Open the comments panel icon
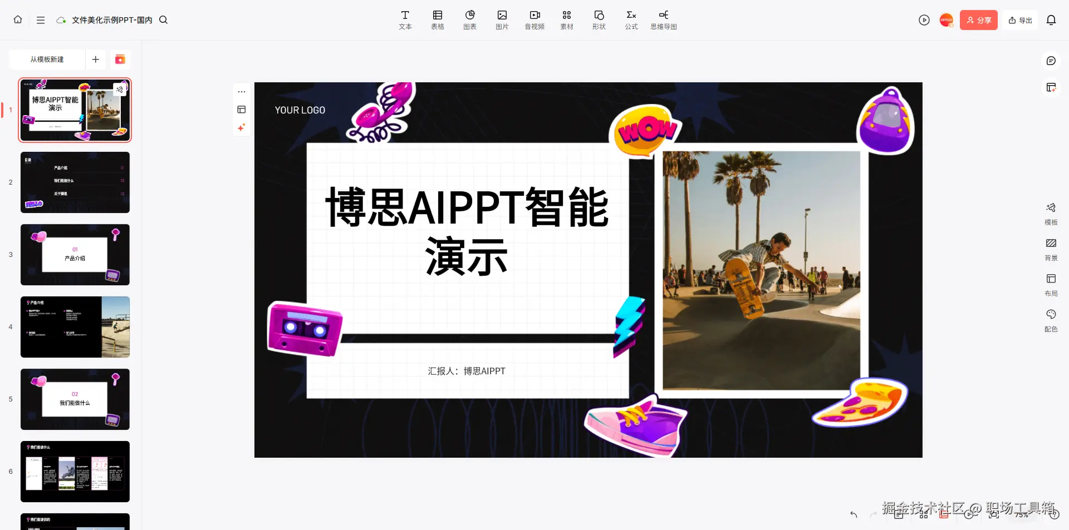The image size is (1069, 530). [x=1051, y=61]
